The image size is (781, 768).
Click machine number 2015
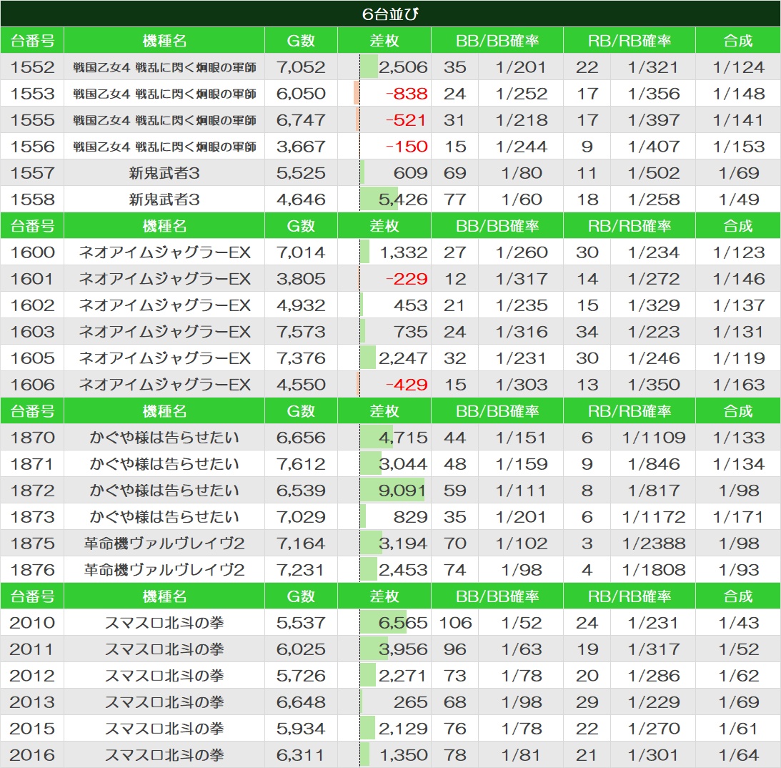(x=32, y=728)
